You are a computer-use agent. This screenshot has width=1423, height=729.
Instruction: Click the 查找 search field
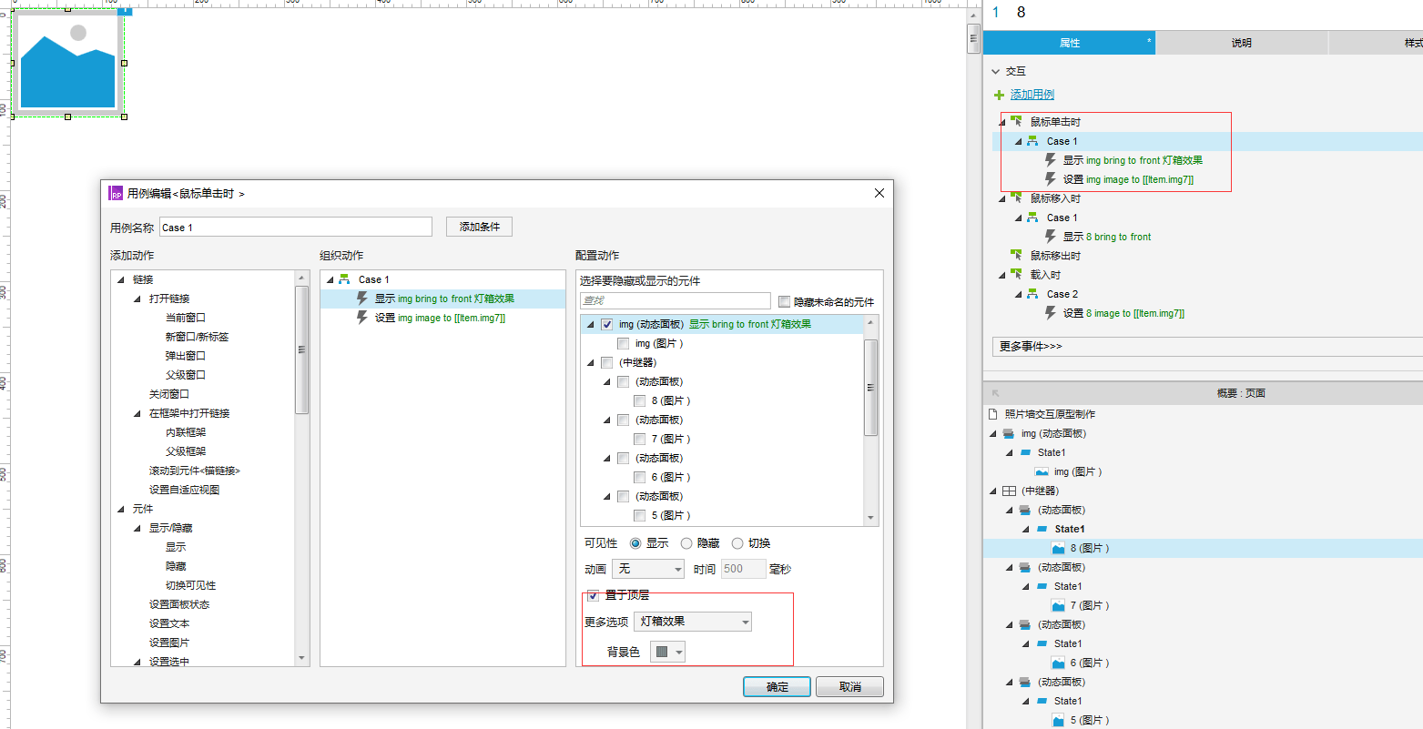click(x=675, y=300)
